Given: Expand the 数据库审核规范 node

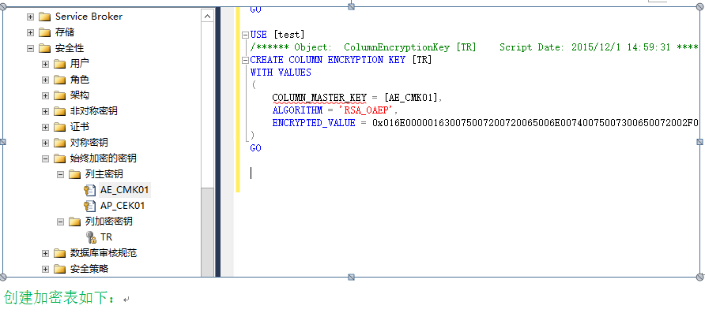Looking at the screenshot, I should tap(45, 253).
